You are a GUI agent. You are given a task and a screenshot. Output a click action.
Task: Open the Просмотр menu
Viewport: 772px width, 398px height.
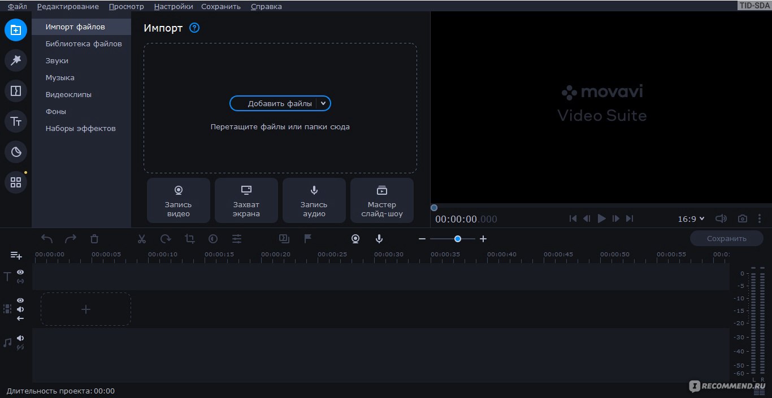click(x=127, y=6)
